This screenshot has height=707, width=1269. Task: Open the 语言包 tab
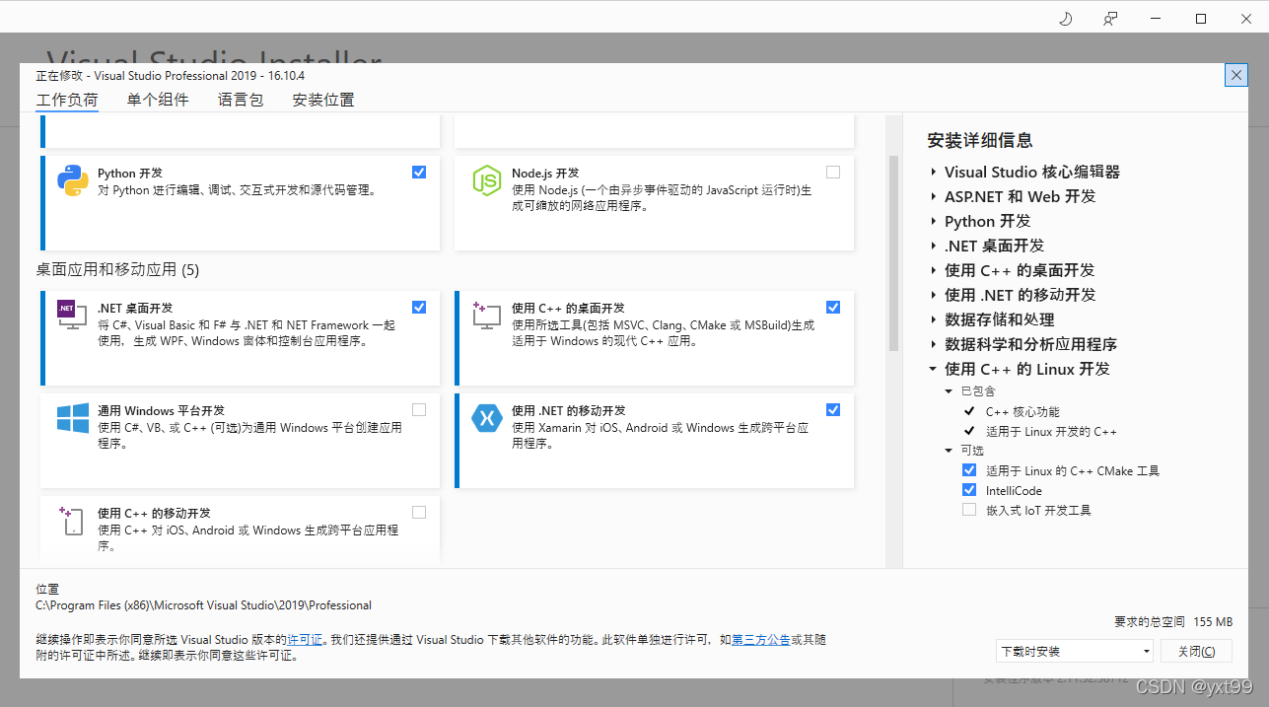(241, 100)
